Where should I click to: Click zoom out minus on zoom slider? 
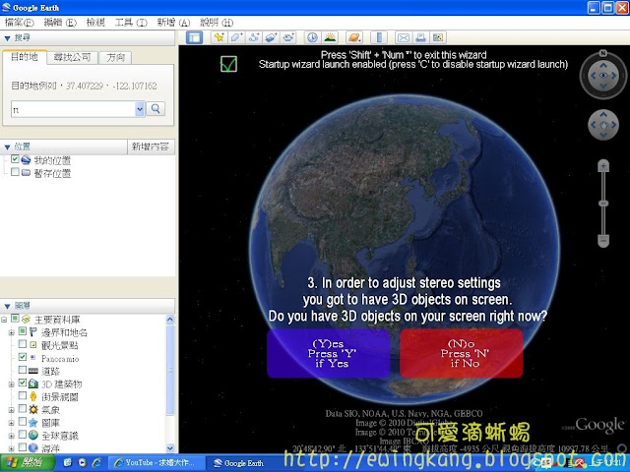tap(603, 241)
